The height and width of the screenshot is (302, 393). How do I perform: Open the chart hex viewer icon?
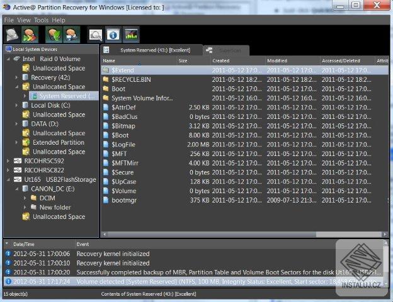[131, 35]
